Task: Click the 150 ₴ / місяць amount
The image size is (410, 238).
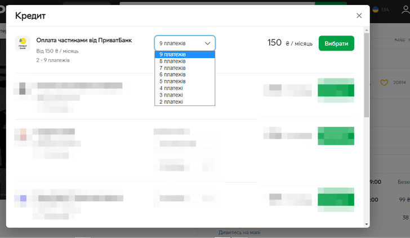Action: point(289,43)
